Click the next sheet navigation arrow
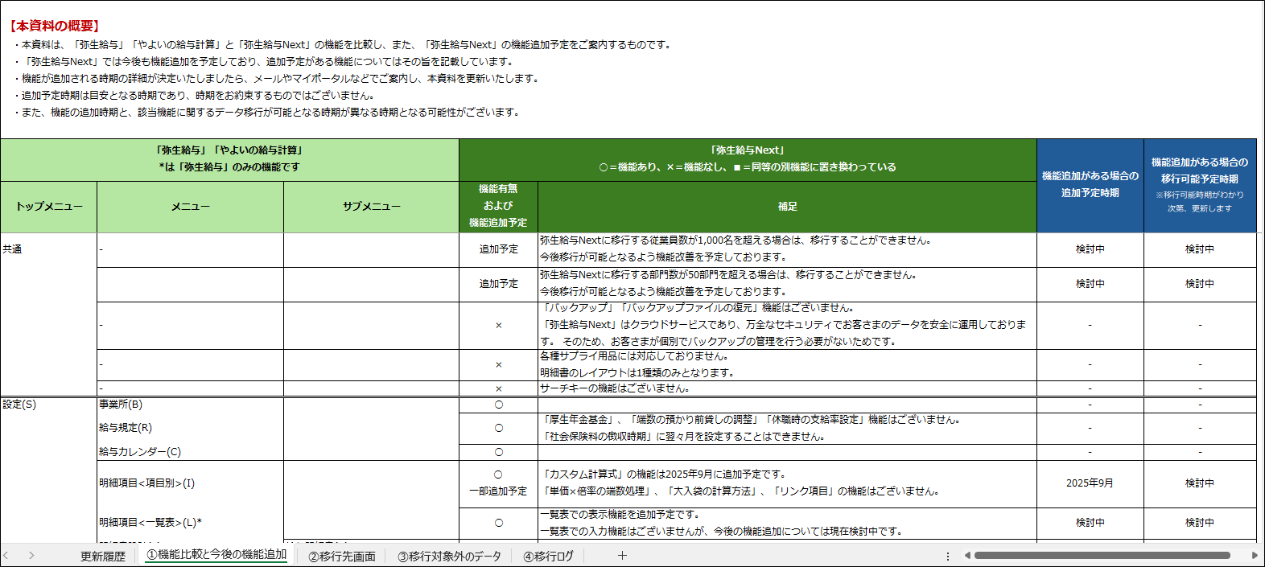This screenshot has height=567, width=1265. (31, 555)
